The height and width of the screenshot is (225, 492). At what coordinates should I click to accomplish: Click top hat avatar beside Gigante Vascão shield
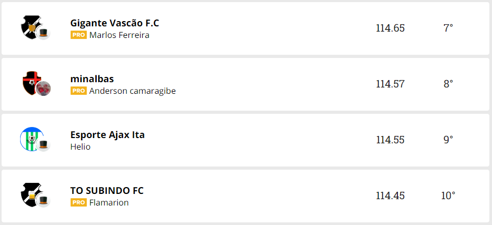coord(43,34)
